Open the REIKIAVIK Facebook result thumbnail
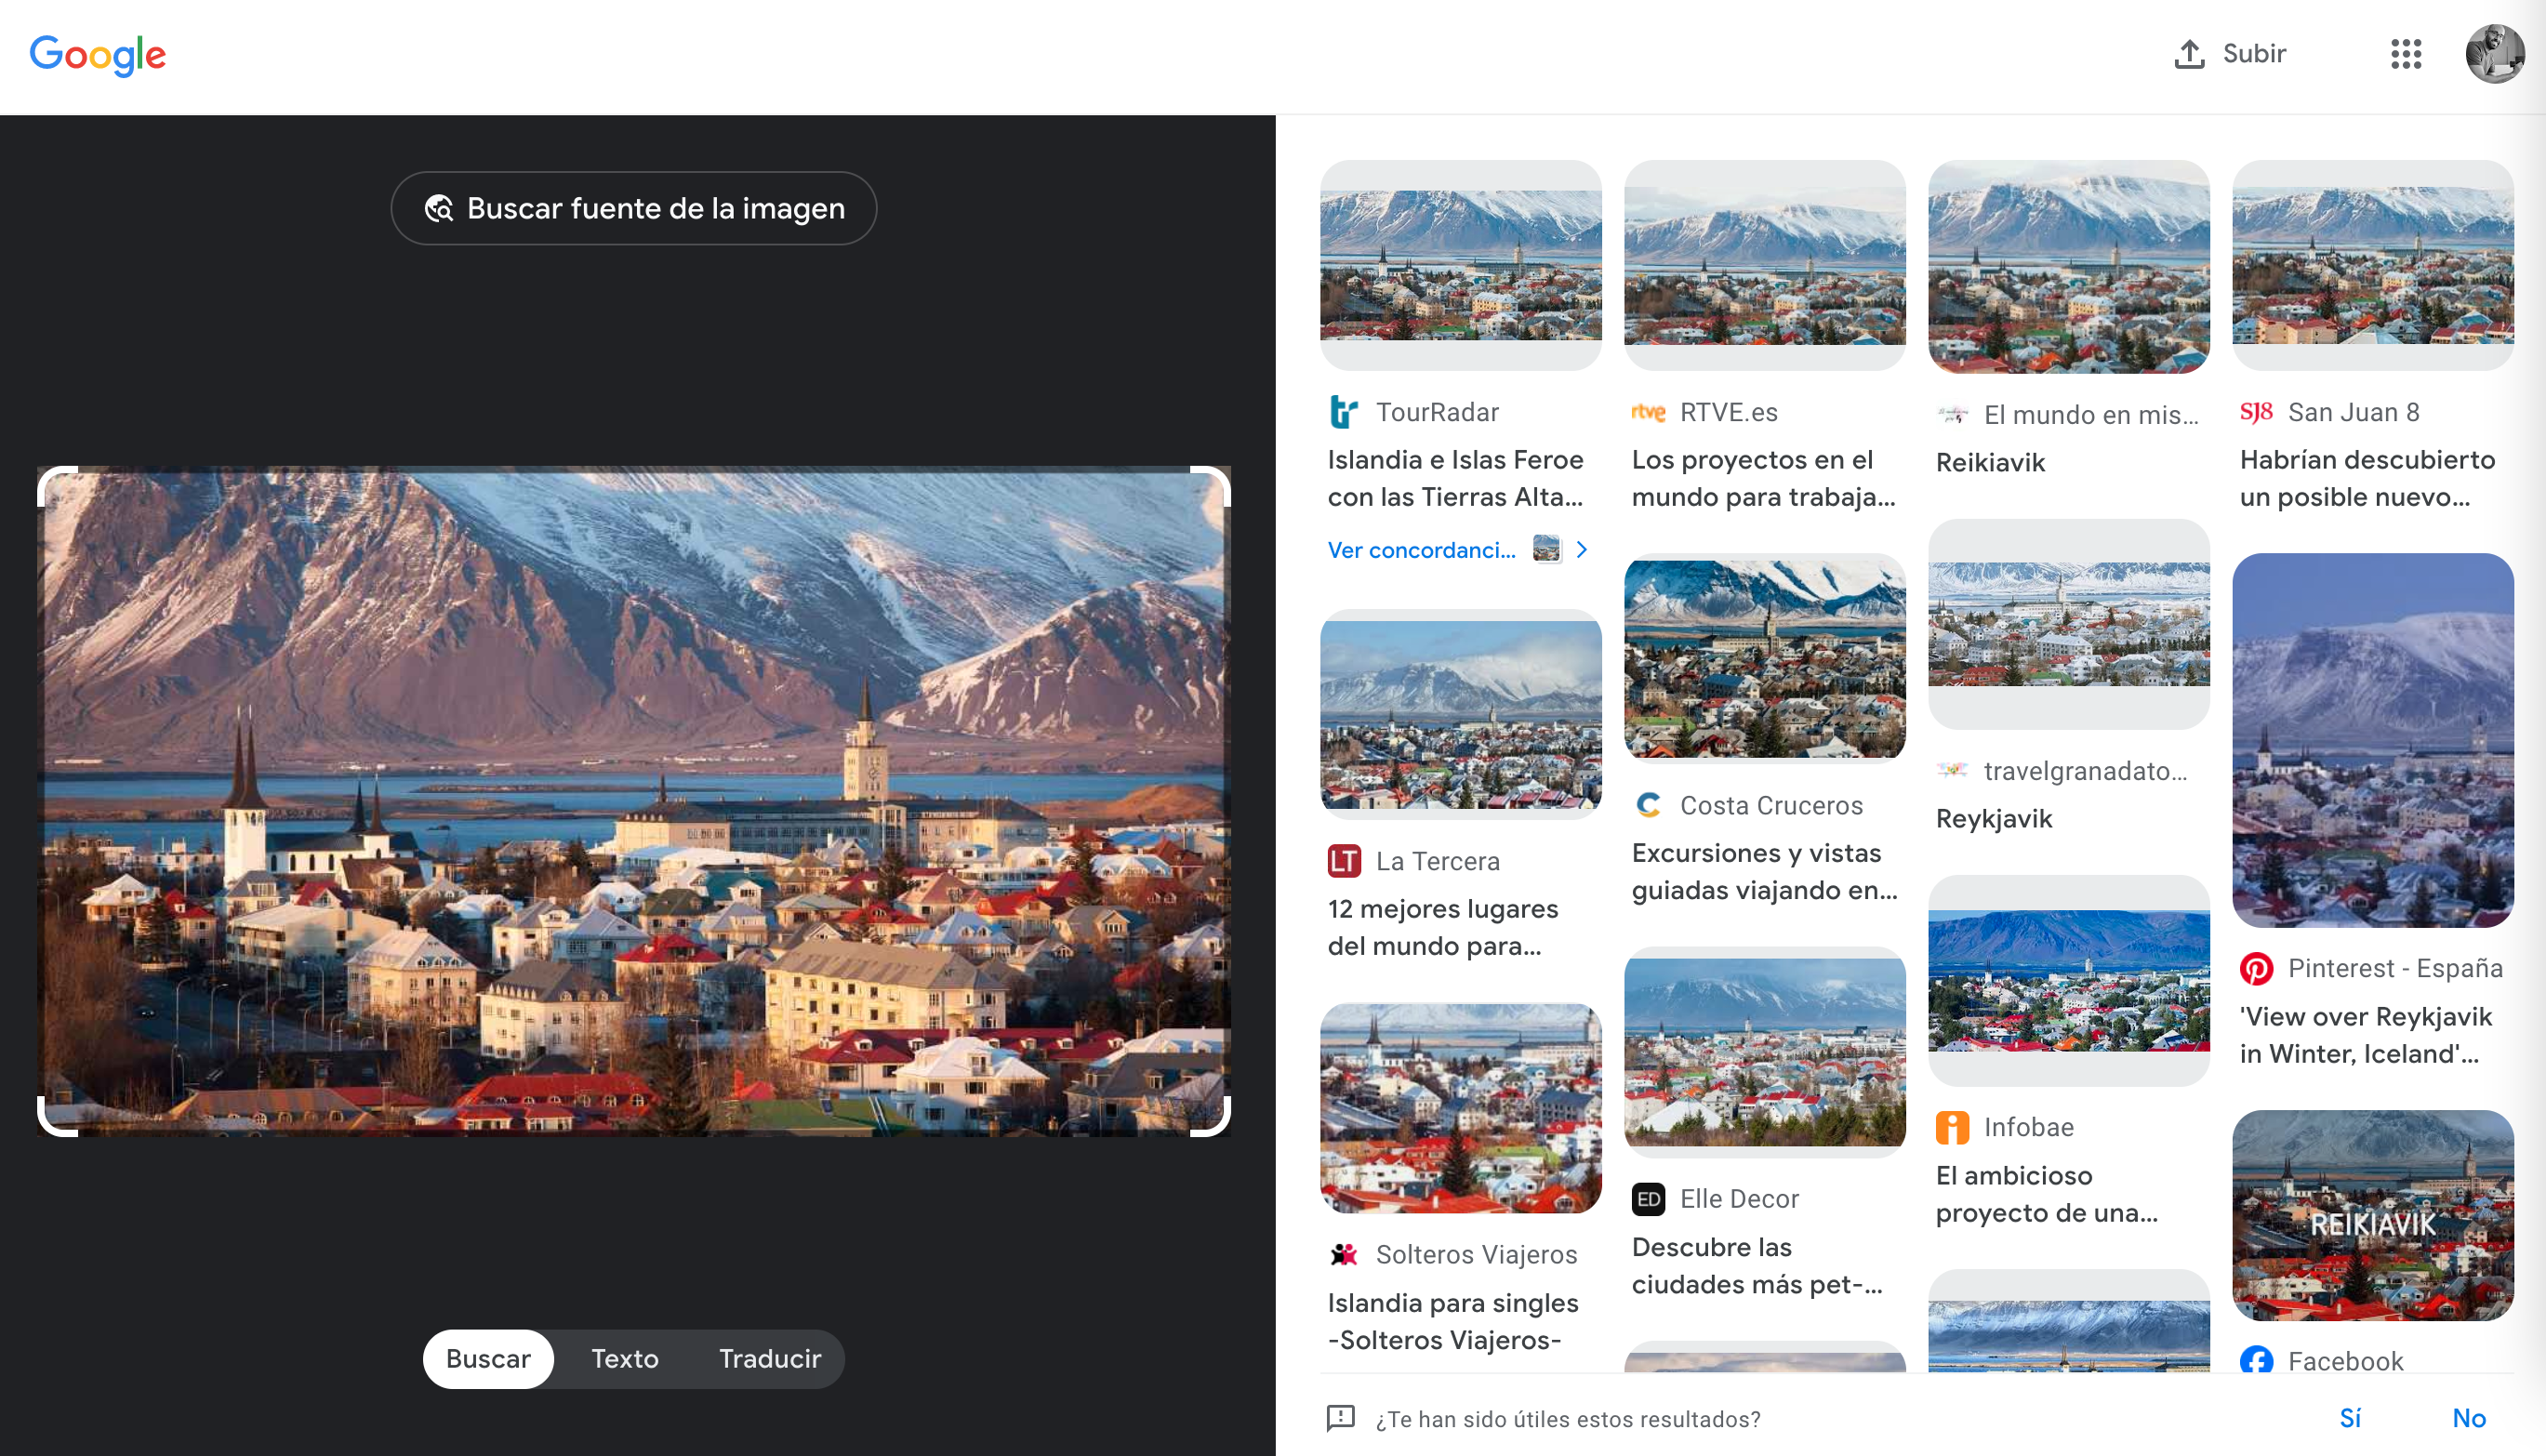The height and width of the screenshot is (1456, 2546). pos(2371,1215)
